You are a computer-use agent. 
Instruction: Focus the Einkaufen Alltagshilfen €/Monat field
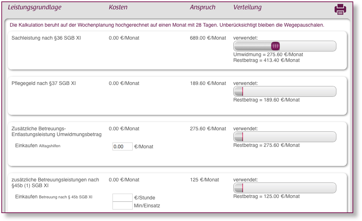coord(122,146)
